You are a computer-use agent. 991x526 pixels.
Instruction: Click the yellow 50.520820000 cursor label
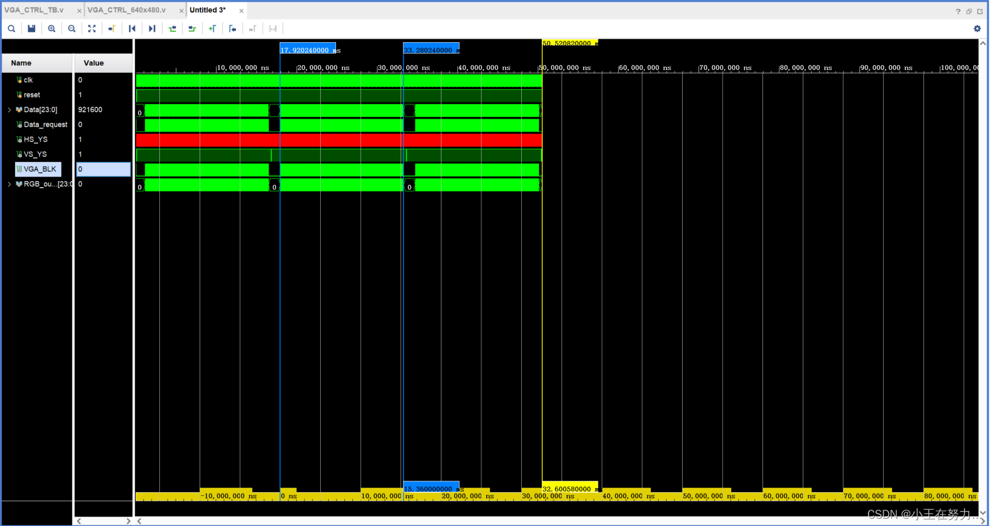pos(570,43)
